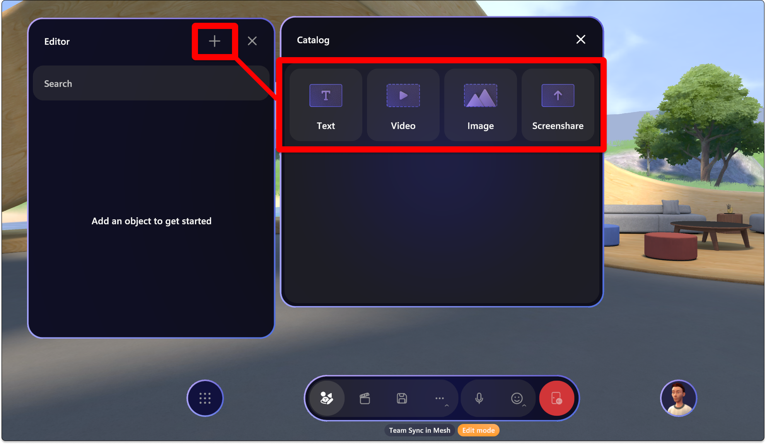Click the microphone toggle button
The image size is (766, 444).
(x=479, y=398)
